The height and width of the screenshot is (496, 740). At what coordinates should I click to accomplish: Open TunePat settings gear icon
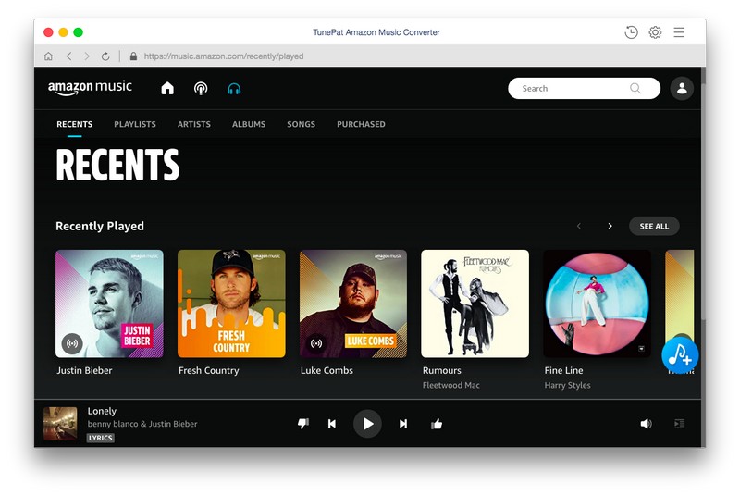click(x=655, y=32)
